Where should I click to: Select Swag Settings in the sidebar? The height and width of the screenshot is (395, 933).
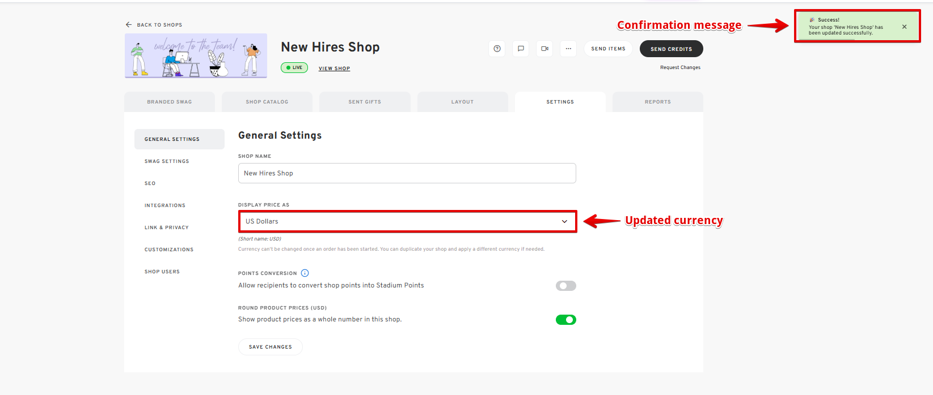coord(167,161)
